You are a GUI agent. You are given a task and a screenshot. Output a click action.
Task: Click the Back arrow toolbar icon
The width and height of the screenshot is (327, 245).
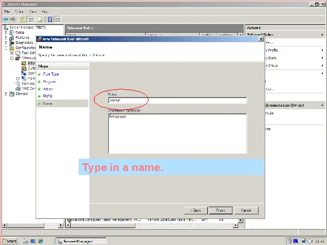coord(6,19)
